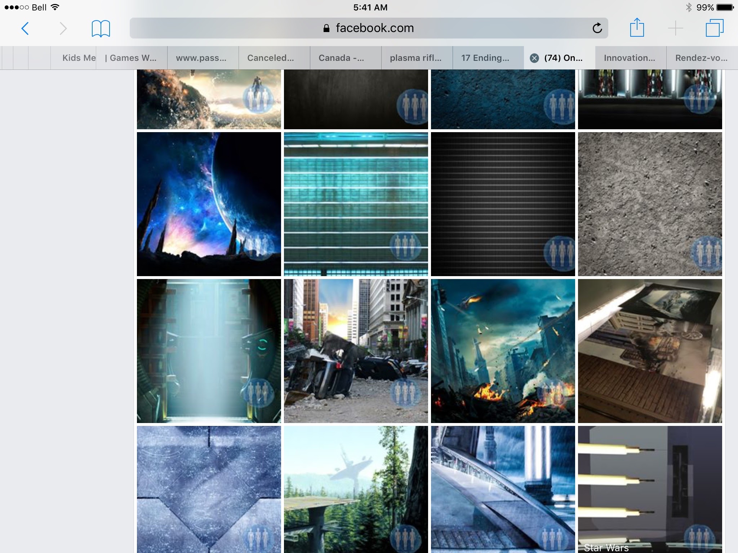The image size is (738, 553).
Task: Open the frosted blue floor panel photo
Action: [x=209, y=490]
